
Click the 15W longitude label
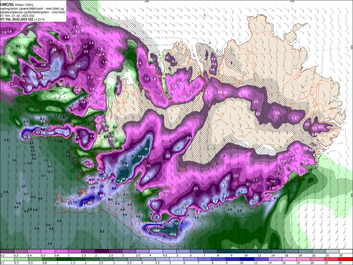(292, 1)
